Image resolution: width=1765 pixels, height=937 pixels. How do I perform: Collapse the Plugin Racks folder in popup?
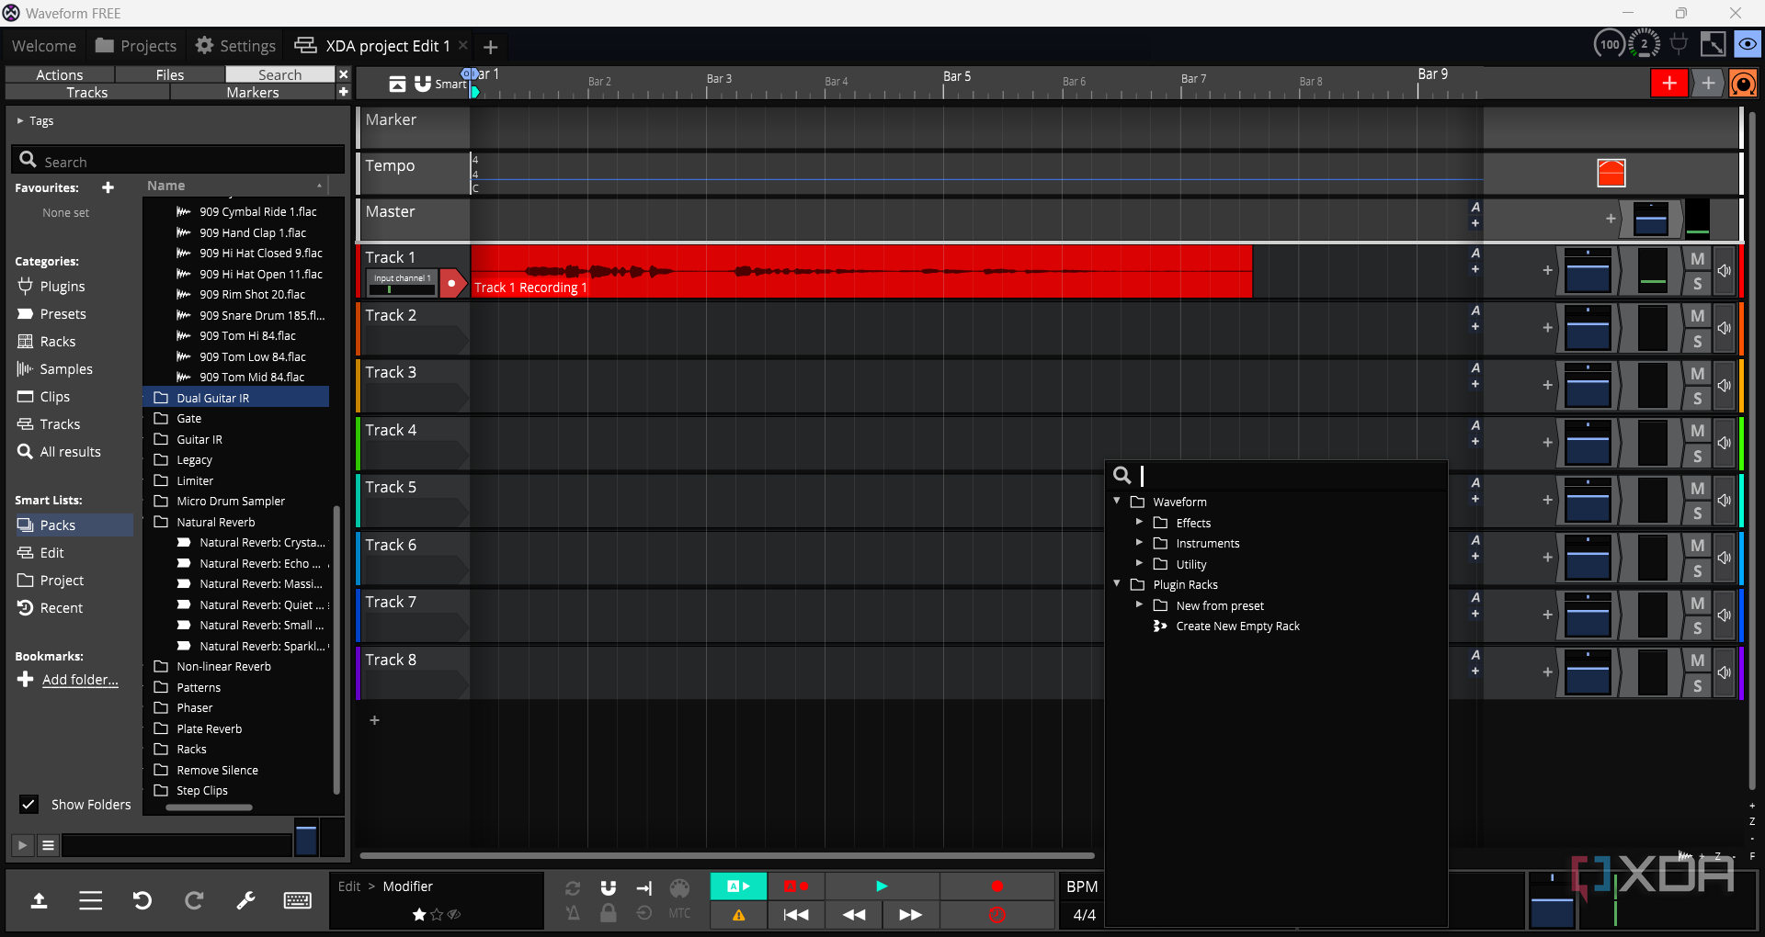pyautogui.click(x=1117, y=584)
